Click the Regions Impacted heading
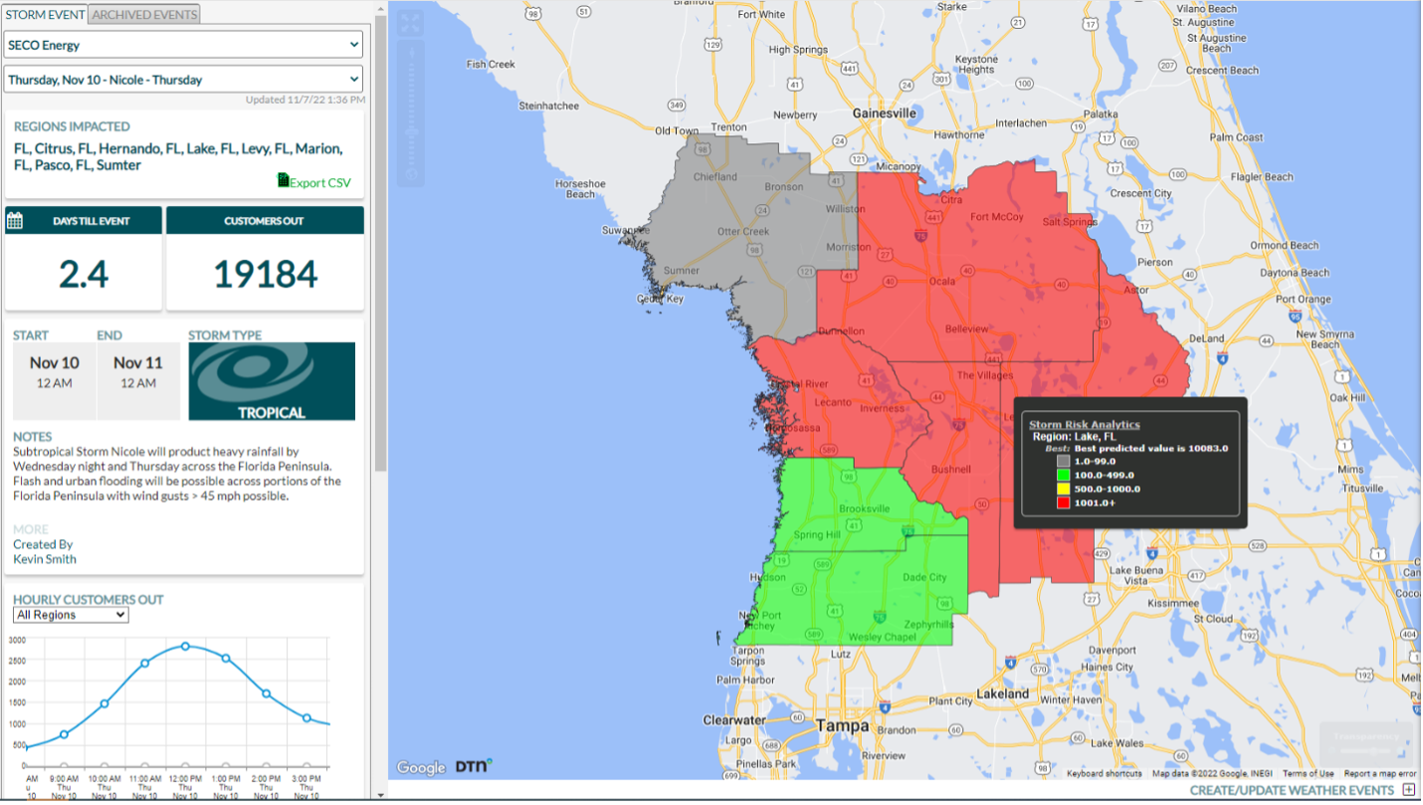Viewport: 1423px width, 805px height. click(x=72, y=126)
